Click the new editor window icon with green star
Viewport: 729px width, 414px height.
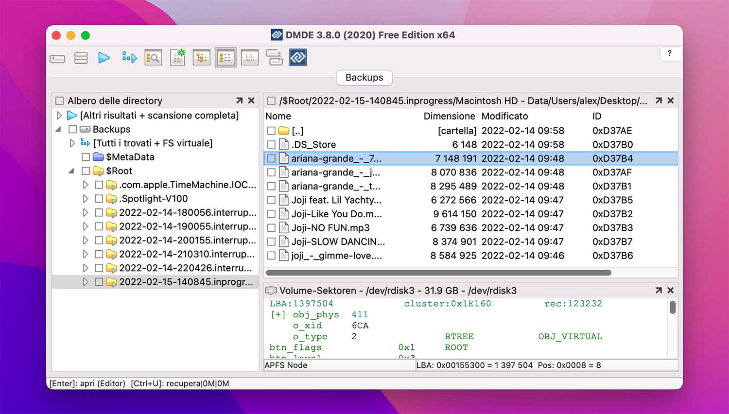point(178,57)
